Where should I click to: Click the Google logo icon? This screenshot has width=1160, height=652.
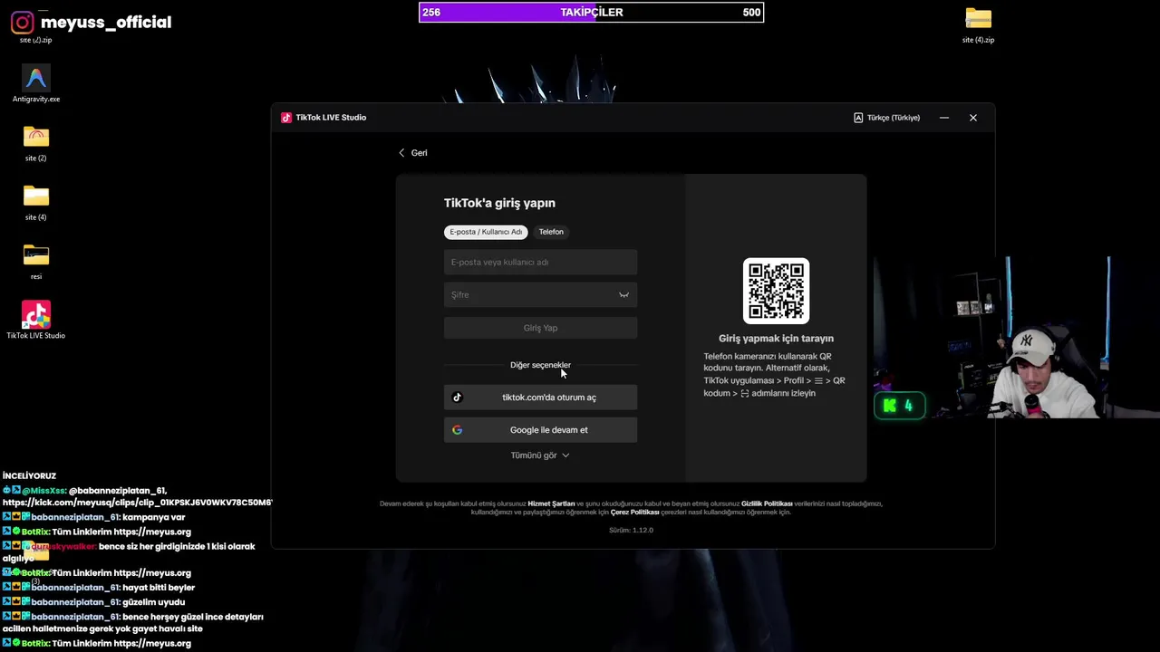tap(457, 430)
